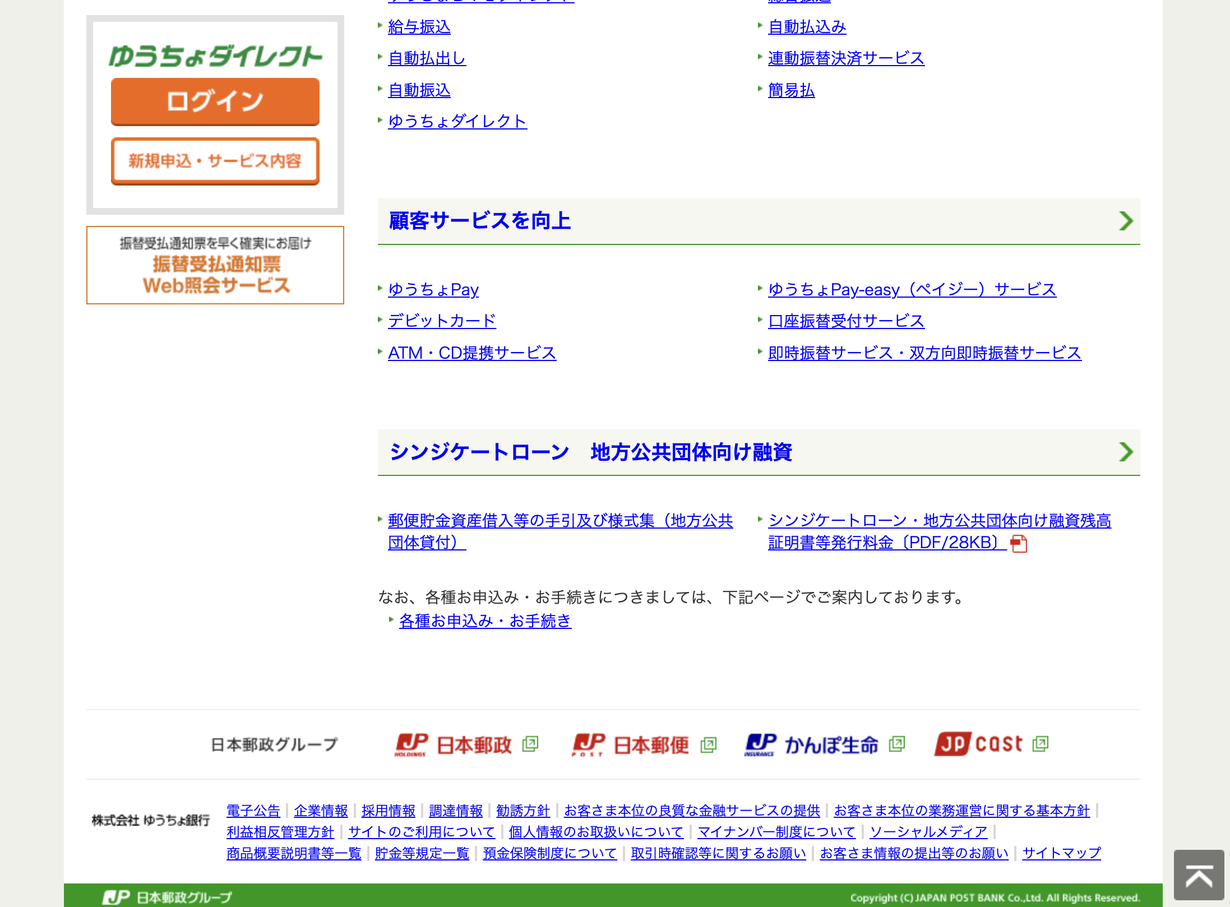This screenshot has height=907, width=1230.
Task: Open the 日本郵便 post logo link
Action: [631, 745]
